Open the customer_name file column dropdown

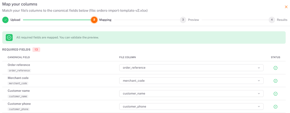191,93
